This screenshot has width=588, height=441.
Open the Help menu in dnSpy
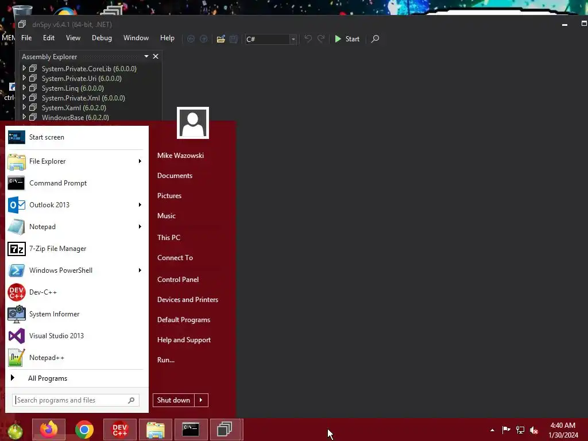pyautogui.click(x=167, y=38)
